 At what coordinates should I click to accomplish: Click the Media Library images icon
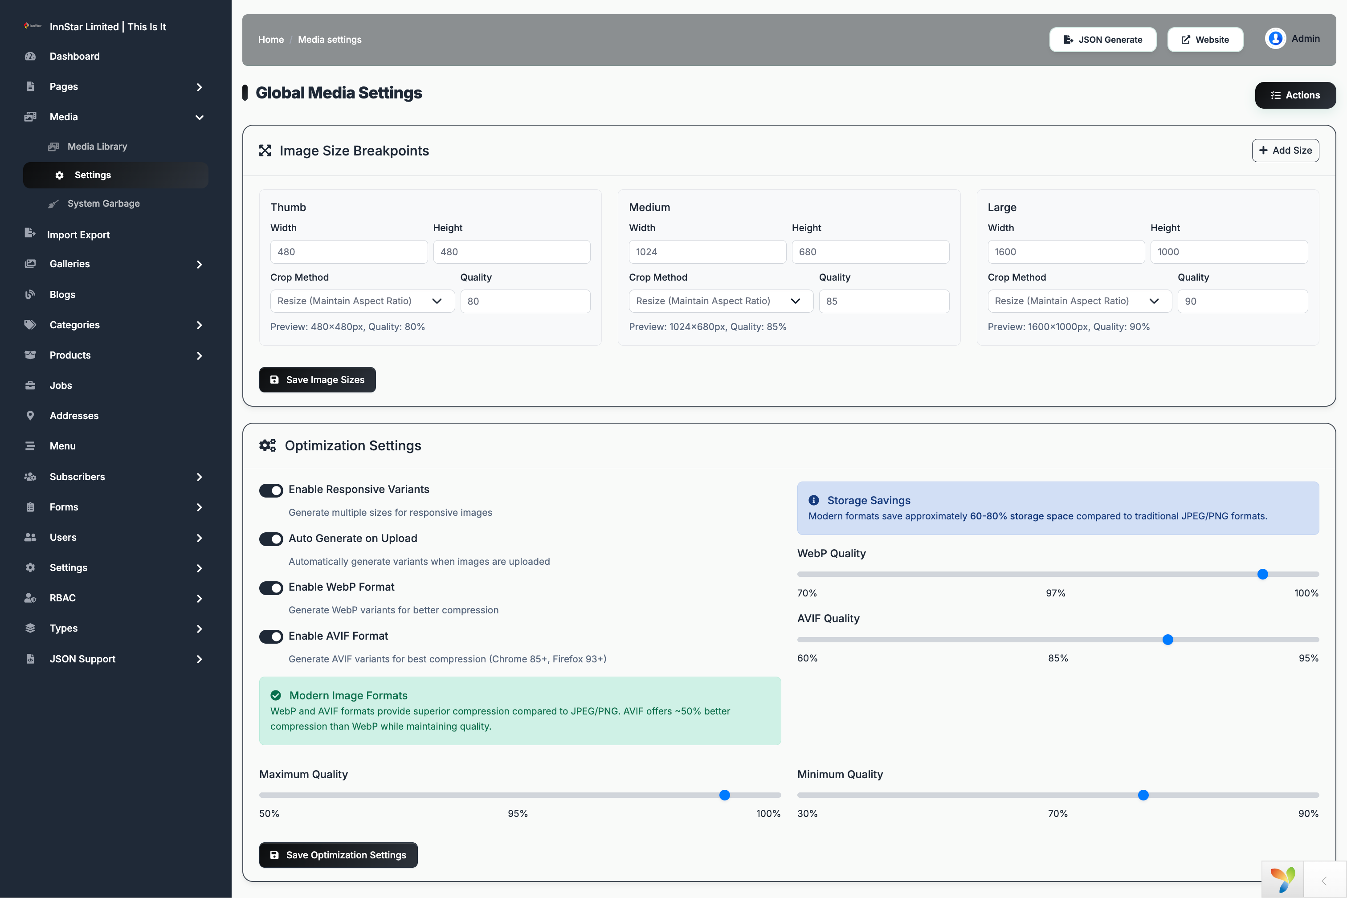click(53, 147)
